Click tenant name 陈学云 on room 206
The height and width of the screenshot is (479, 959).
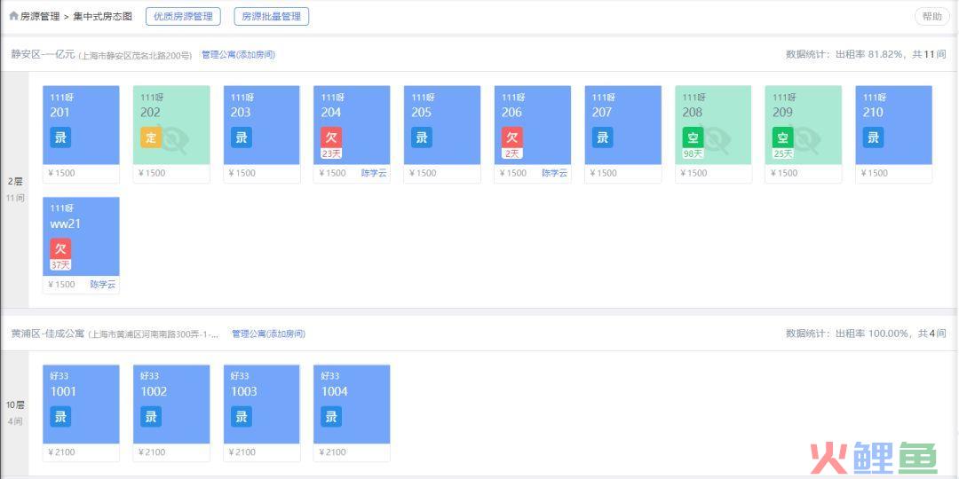(x=555, y=173)
